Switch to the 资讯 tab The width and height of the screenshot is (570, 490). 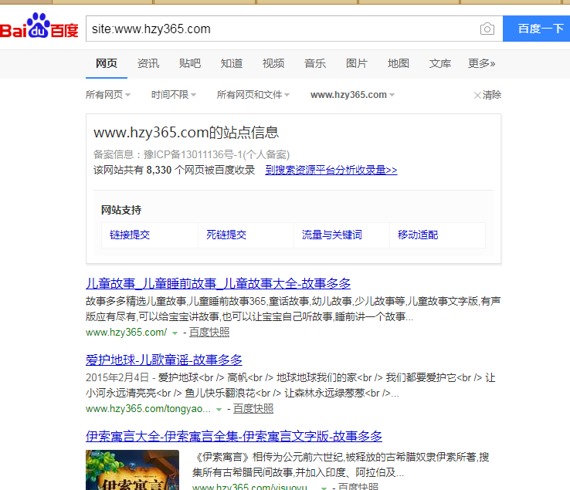[x=148, y=63]
